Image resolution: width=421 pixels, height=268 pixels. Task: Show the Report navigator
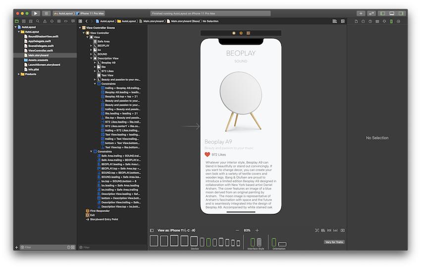(x=73, y=21)
